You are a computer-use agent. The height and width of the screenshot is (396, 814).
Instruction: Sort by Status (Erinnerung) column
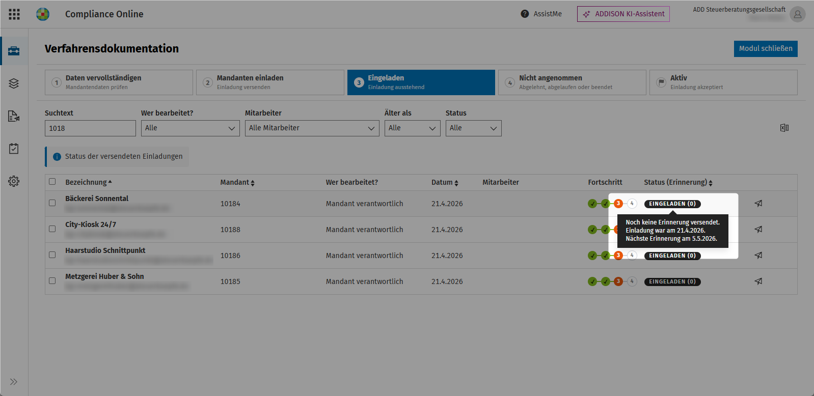click(x=678, y=182)
